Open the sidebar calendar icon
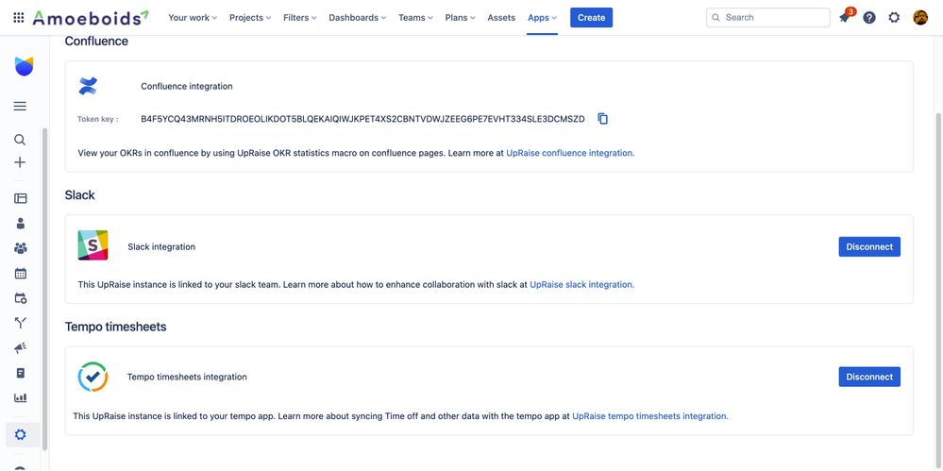This screenshot has width=943, height=471. point(21,273)
